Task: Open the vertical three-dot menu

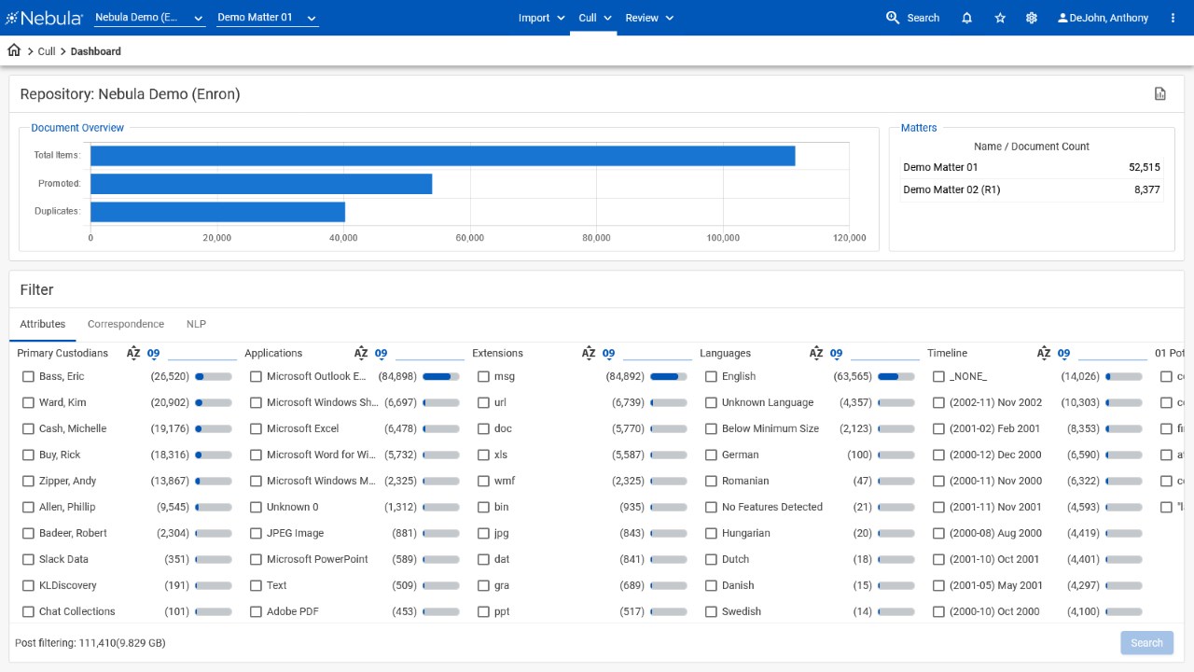Action: 1173,18
